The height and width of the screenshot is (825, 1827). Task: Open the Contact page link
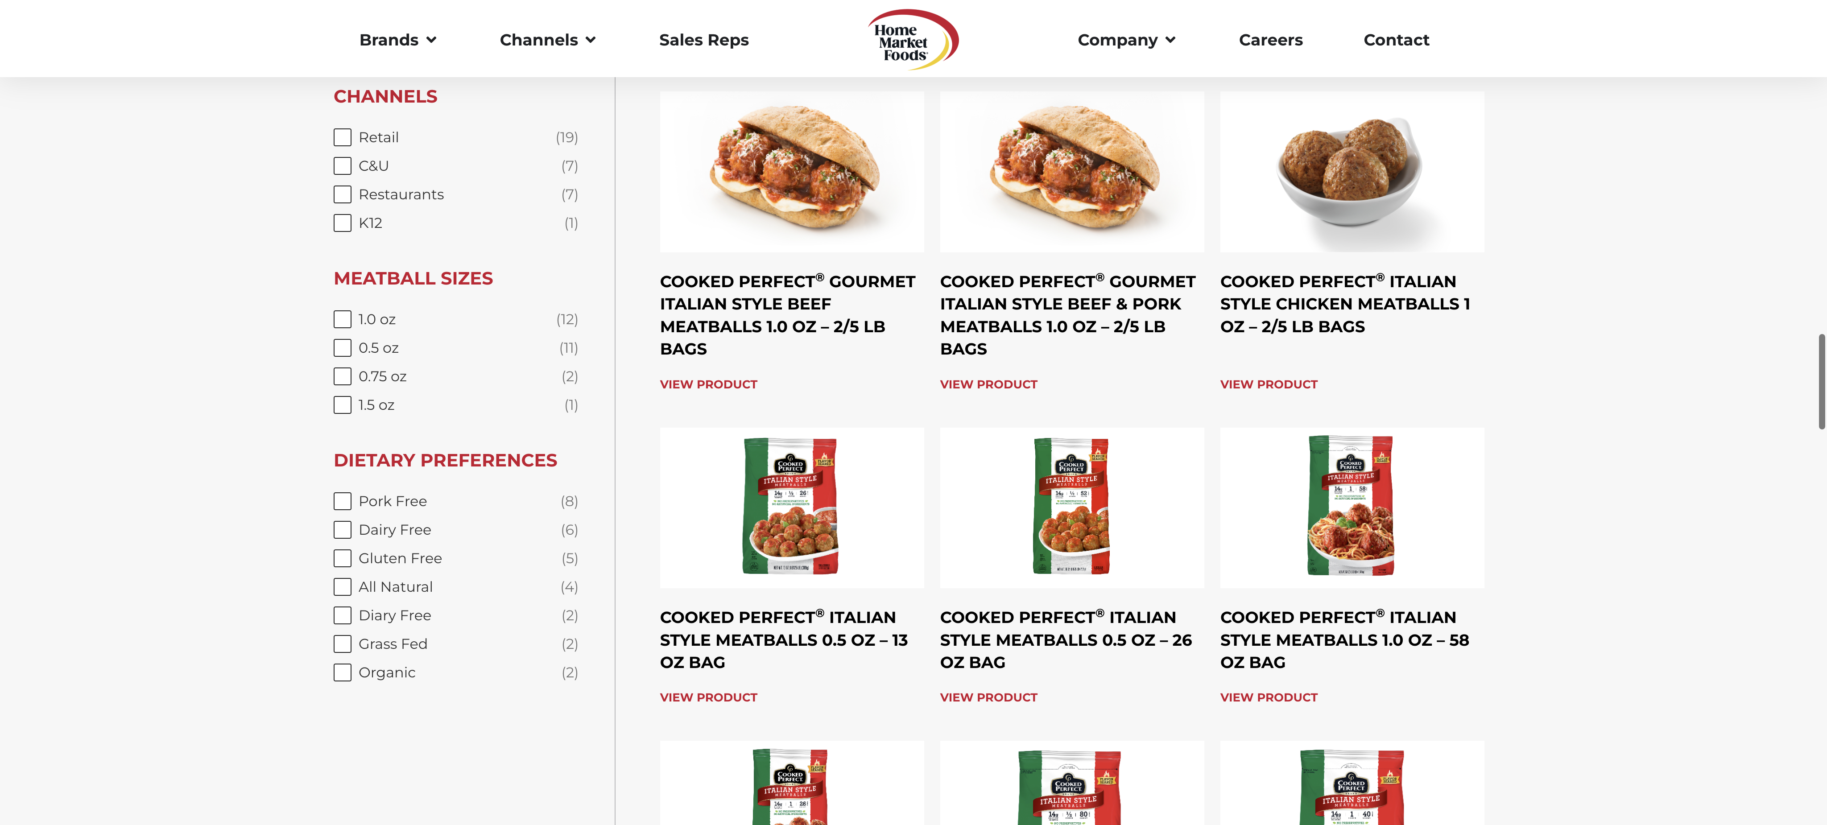coord(1396,40)
